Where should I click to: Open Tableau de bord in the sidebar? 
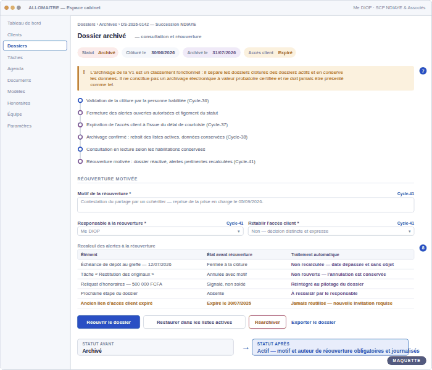coord(24,23)
